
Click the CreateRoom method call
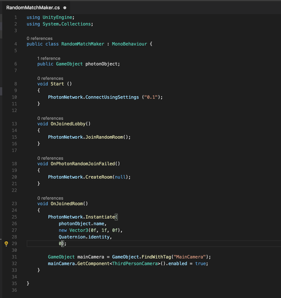click(99, 177)
